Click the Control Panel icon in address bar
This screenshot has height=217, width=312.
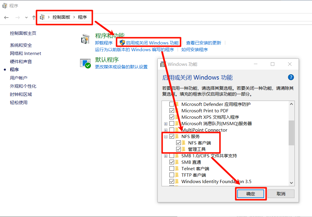42,17
